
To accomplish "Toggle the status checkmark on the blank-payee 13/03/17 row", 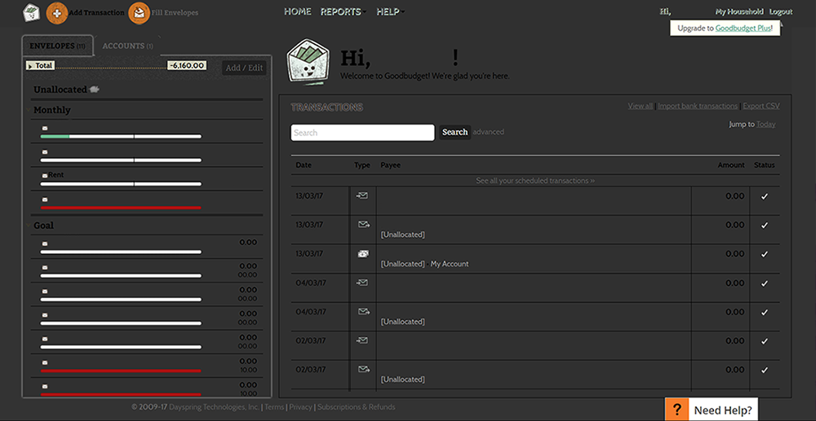I will 764,196.
